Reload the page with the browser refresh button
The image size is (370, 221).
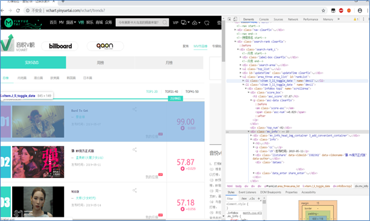[x=18, y=10]
